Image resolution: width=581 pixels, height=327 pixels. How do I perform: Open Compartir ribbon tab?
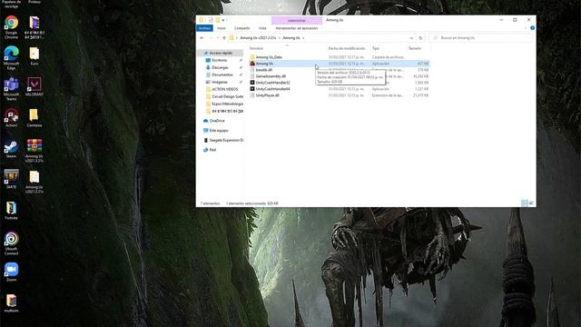[242, 28]
